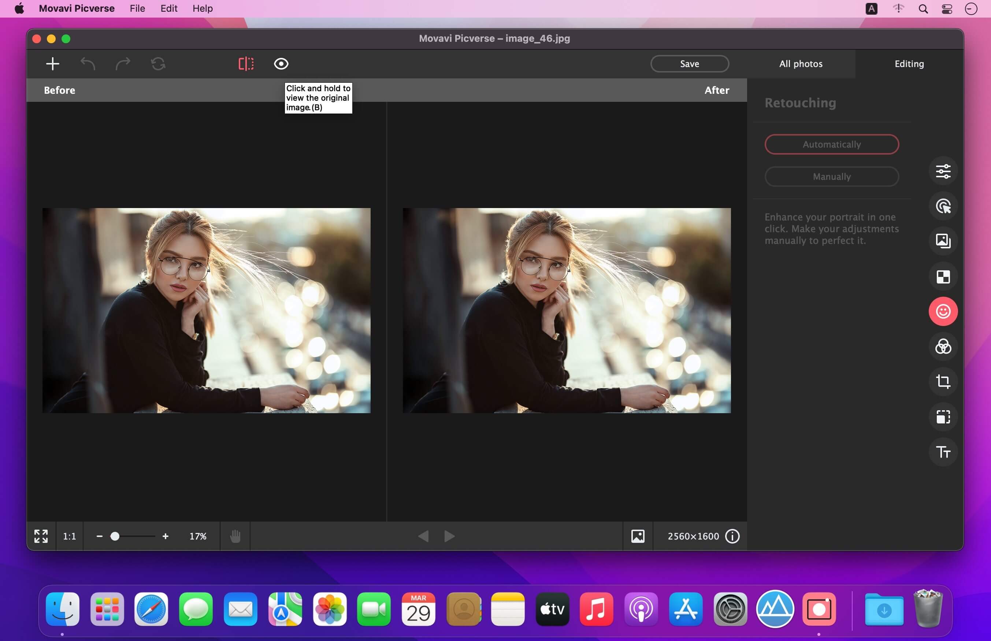
Task: Switch to the Editing tab
Action: click(909, 64)
